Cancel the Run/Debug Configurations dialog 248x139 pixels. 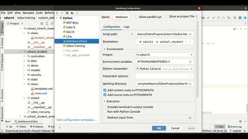[x=175, y=128]
